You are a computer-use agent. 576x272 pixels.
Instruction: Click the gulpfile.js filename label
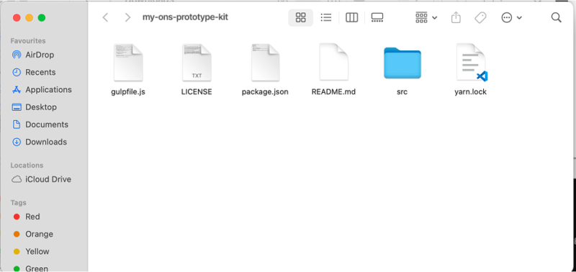128,92
